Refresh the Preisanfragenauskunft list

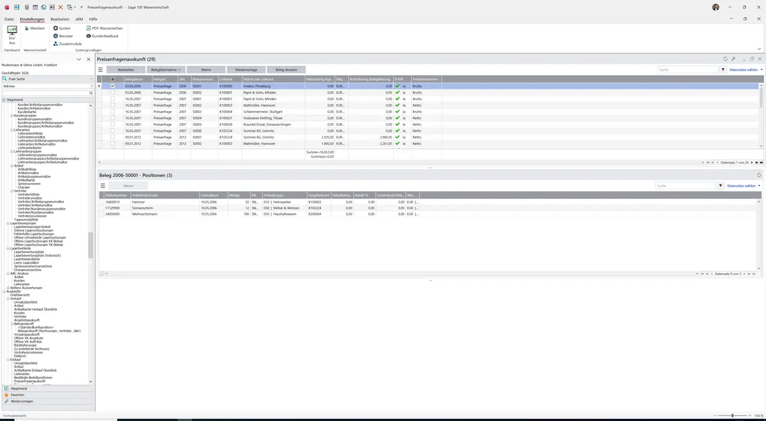click(726, 59)
